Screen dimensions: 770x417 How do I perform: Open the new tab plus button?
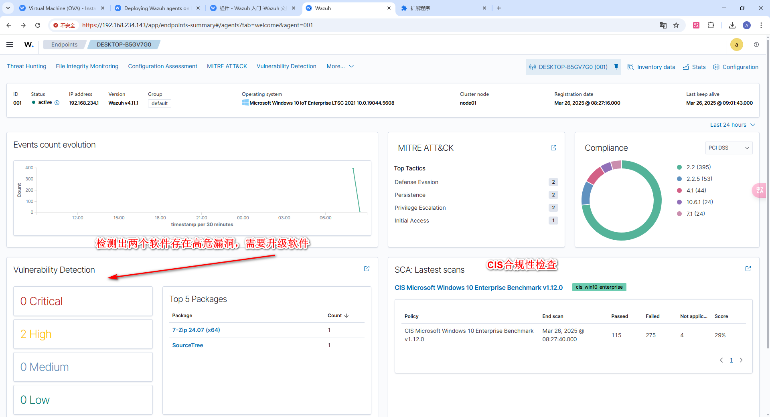[x=499, y=8]
